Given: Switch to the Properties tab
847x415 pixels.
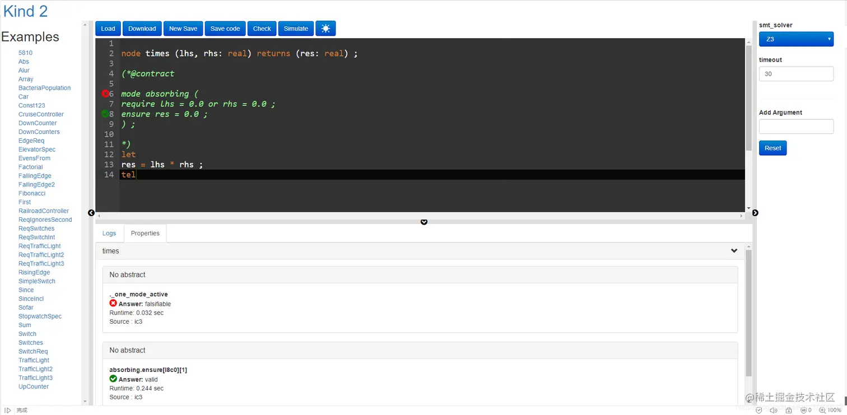Looking at the screenshot, I should [x=145, y=233].
